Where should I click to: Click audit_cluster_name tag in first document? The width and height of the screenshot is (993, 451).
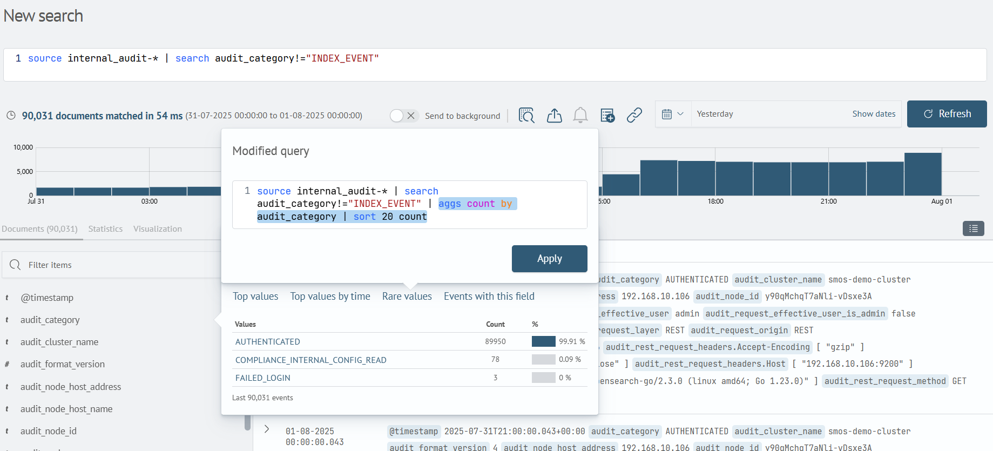778,279
